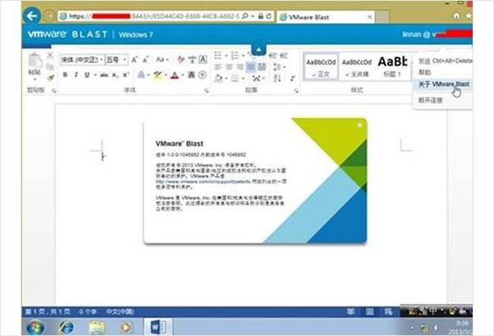Select the Format Painter brush icon

(x=50, y=77)
